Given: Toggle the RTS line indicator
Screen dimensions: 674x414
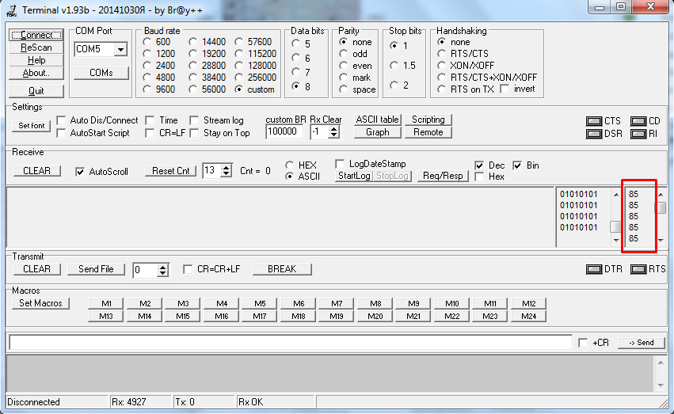Looking at the screenshot, I should click(x=638, y=269).
